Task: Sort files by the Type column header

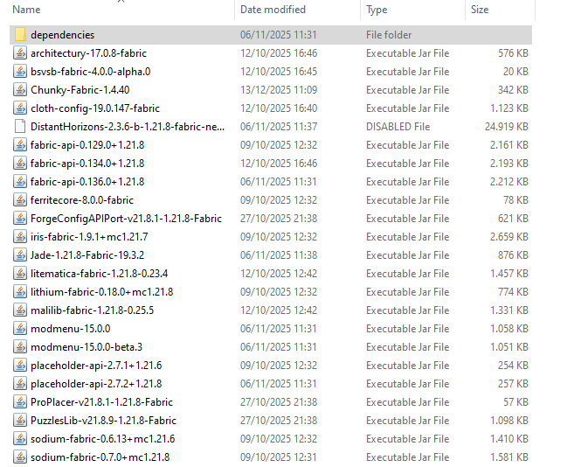Action: click(x=377, y=10)
